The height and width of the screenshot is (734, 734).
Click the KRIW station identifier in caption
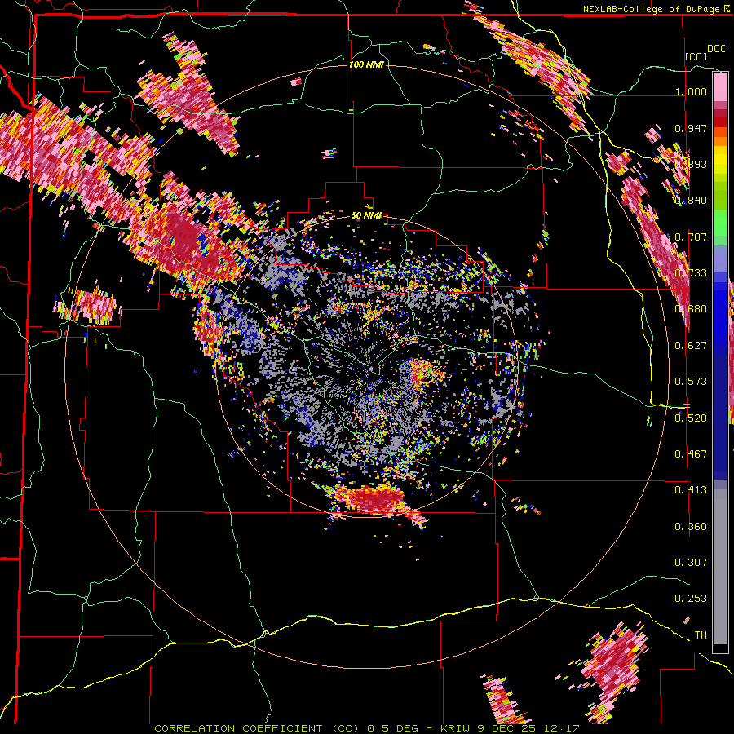click(455, 728)
